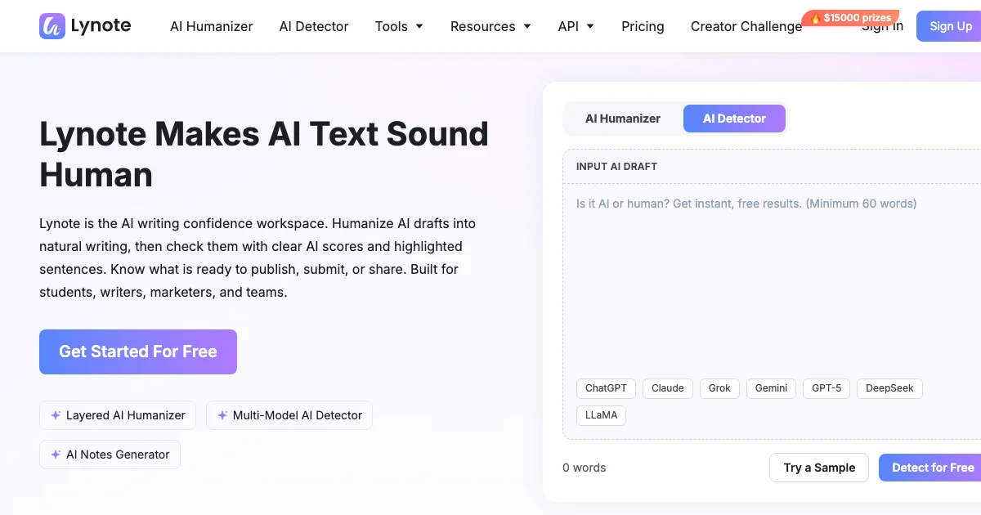Click the Lynote logo icon
The image size is (981, 515).
click(x=52, y=26)
